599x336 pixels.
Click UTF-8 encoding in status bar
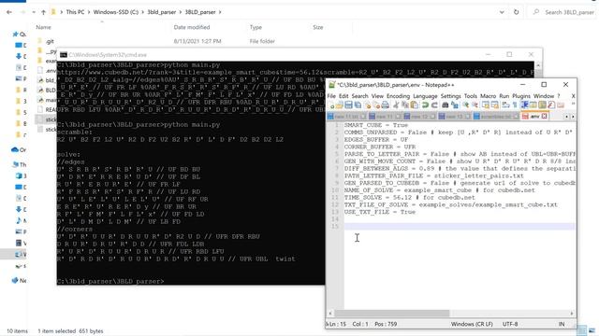510,324
